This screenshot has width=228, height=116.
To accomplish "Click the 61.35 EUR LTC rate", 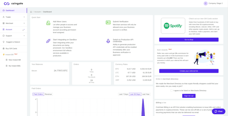I will tap(147, 73).
